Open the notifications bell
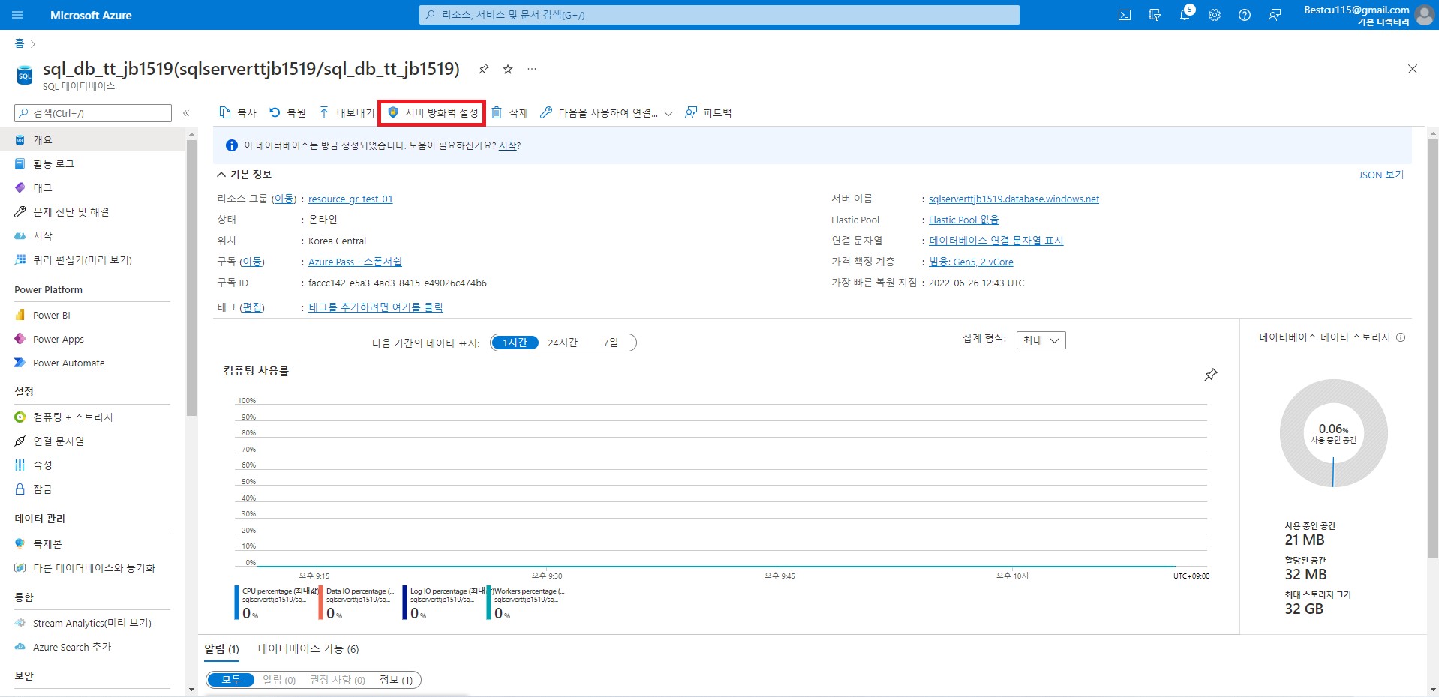The image size is (1439, 697). point(1185,15)
